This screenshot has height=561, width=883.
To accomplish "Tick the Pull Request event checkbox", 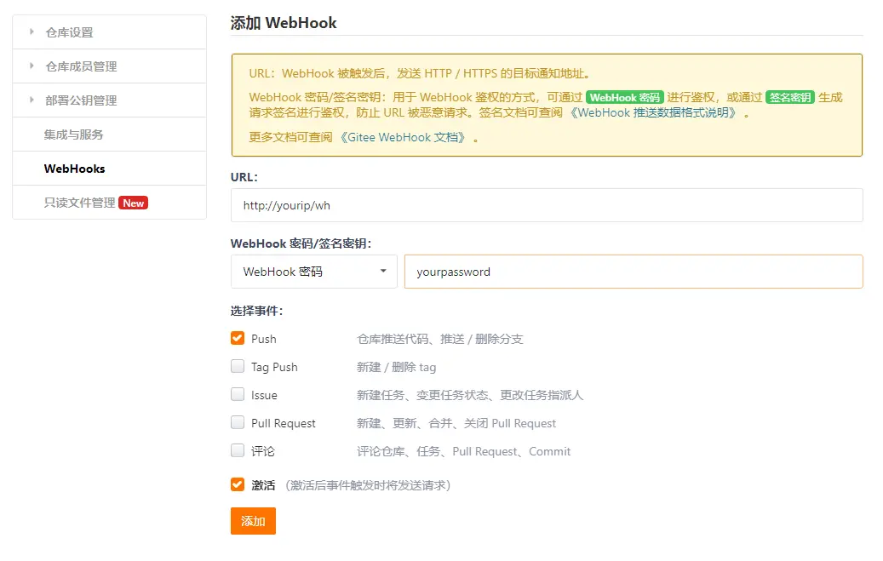I will pos(238,422).
